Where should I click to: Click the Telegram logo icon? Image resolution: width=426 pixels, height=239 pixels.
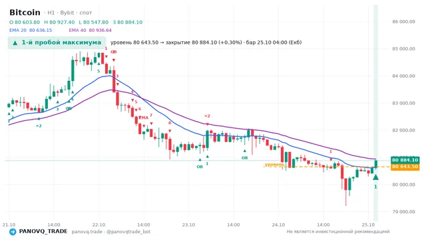click(x=13, y=232)
